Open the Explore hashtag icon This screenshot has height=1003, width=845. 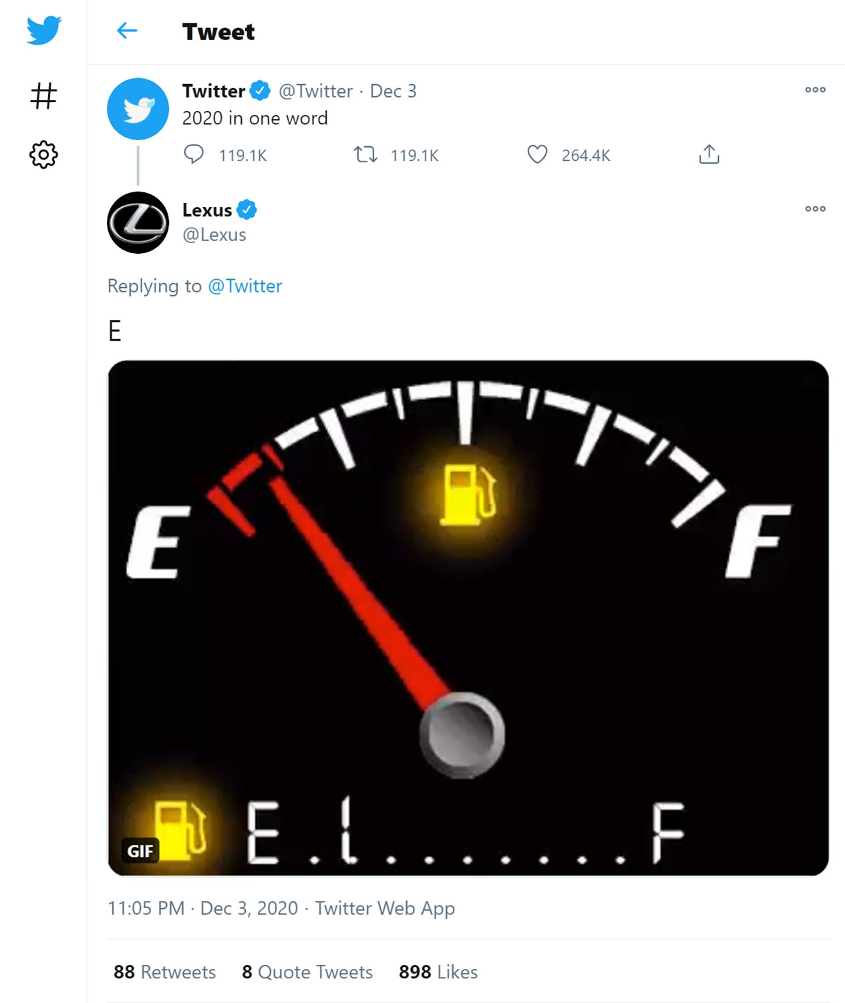[43, 95]
